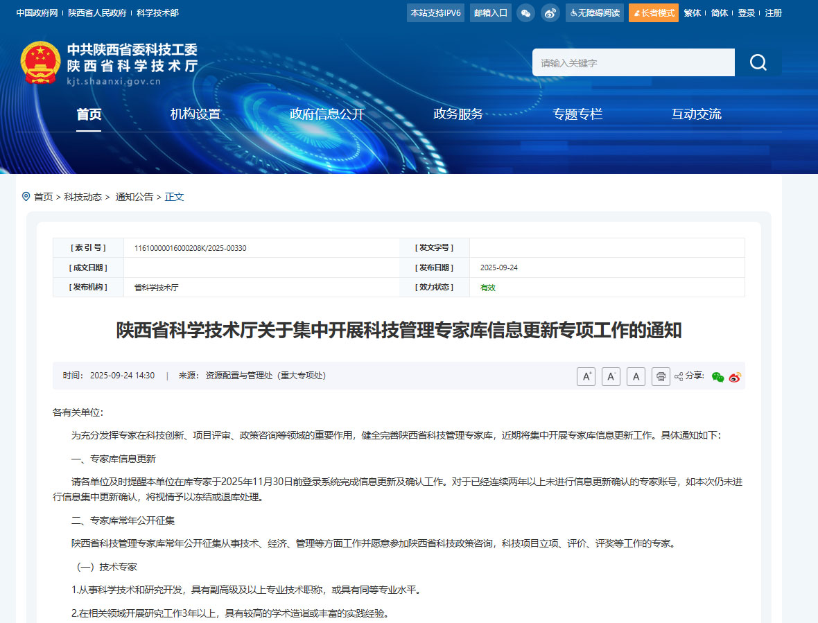Image resolution: width=818 pixels, height=623 pixels.
Task: Switch page to 繁体 characters
Action: tap(693, 12)
